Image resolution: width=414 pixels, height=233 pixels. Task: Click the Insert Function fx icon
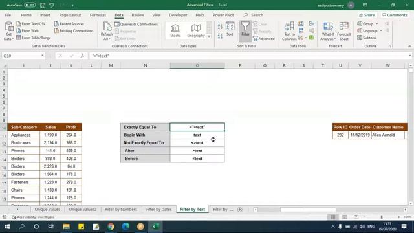pos(82,56)
